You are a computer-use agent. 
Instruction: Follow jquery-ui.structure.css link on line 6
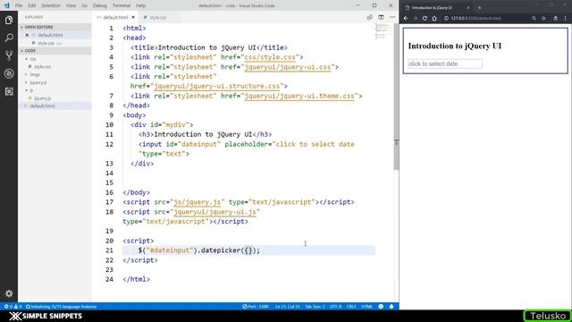[216, 87]
